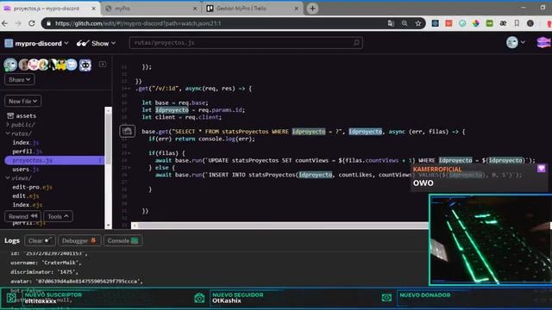Screen dimensions: 552x310
Task: Click the translate page icon in address bar
Action: [391, 23]
